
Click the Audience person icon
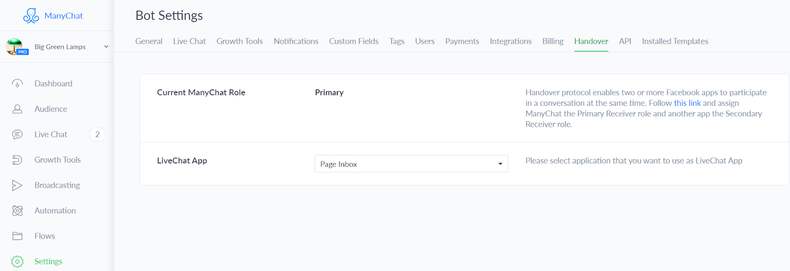click(17, 109)
